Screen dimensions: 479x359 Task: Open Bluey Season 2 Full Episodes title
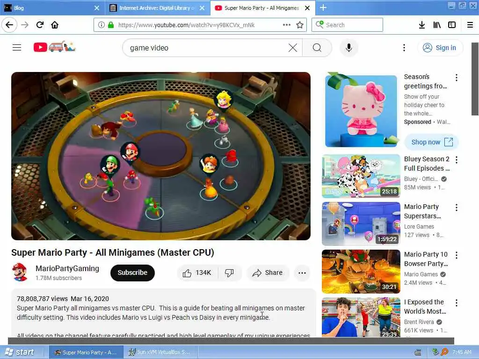(x=427, y=164)
